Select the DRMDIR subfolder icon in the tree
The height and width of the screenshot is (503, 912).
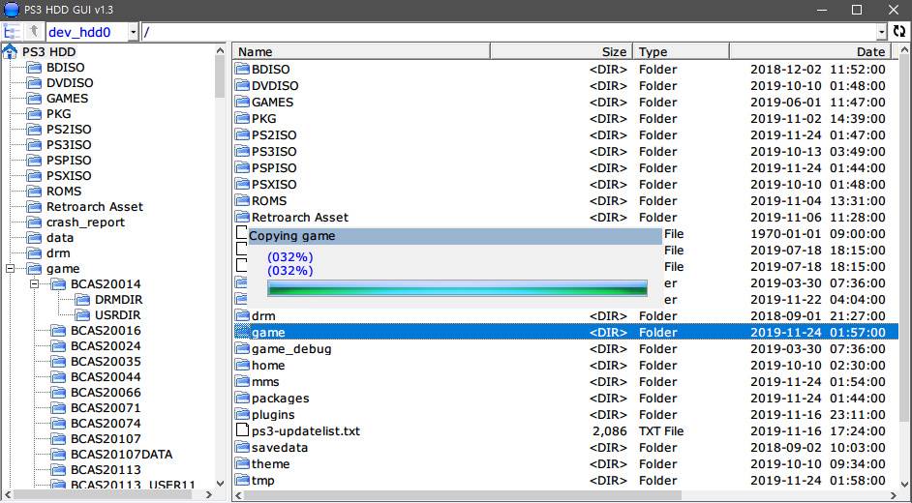coord(83,300)
